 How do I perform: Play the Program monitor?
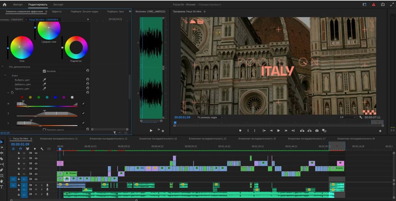pos(279,131)
